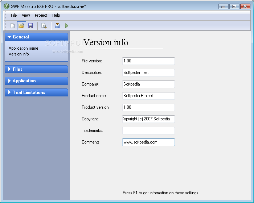Click the 'Company:' label
This screenshot has width=254, height=203.
click(90, 84)
